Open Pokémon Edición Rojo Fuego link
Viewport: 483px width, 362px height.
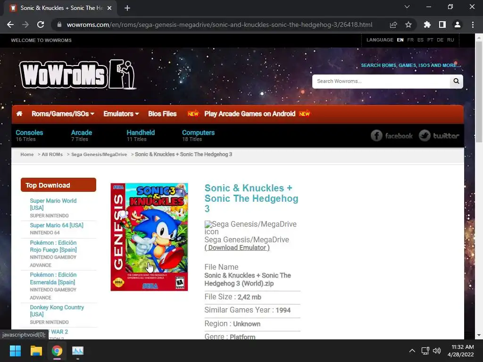point(53,246)
